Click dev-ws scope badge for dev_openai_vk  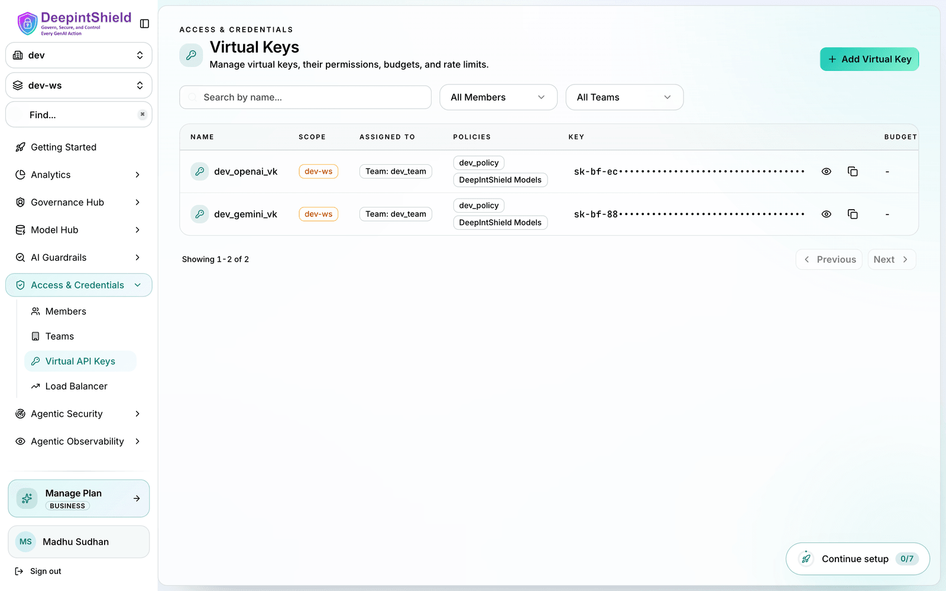(x=318, y=171)
